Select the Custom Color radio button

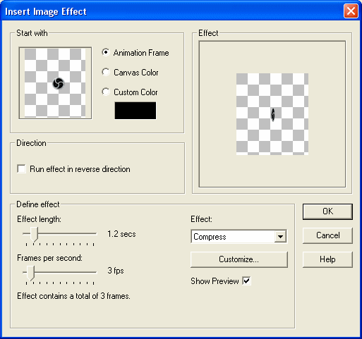click(106, 92)
